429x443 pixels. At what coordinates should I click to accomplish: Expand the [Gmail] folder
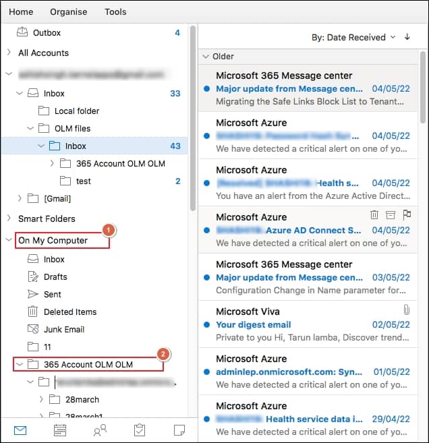click(x=20, y=198)
